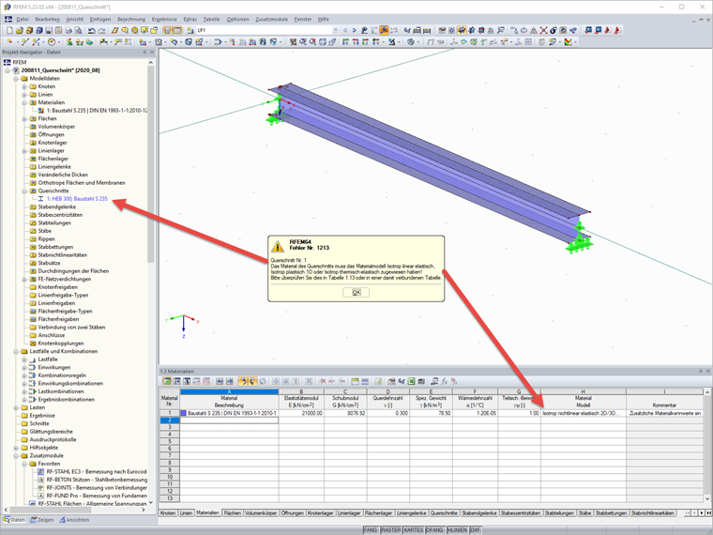Image resolution: width=713 pixels, height=535 pixels.
Task: Go to next load case arrow
Action: (x=355, y=30)
